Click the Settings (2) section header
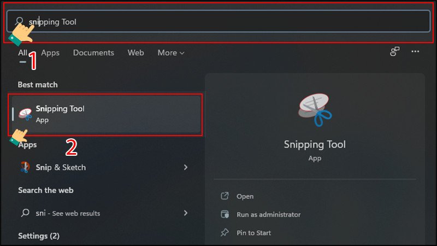The height and width of the screenshot is (246, 437). pos(39,236)
